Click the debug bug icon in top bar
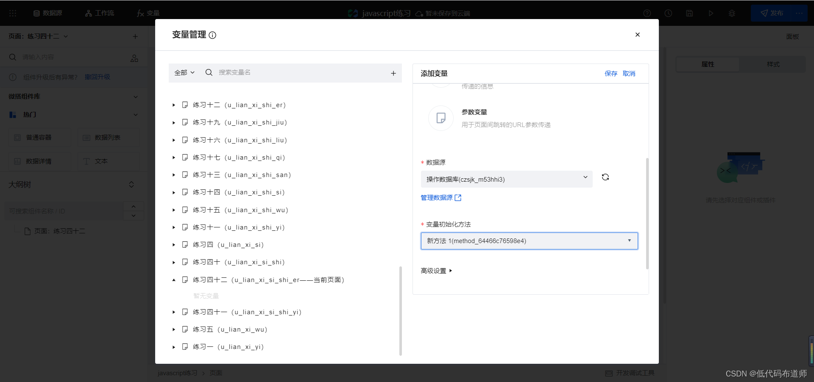 point(732,13)
